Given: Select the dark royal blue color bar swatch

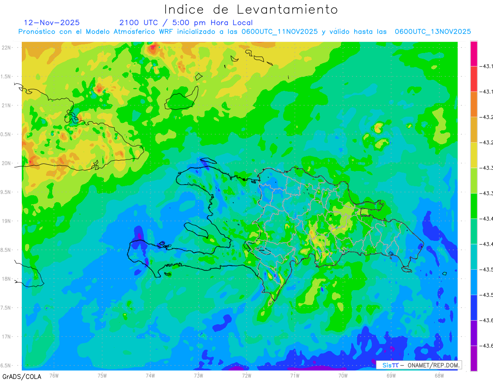Looking at the screenshot, I should tap(474, 307).
